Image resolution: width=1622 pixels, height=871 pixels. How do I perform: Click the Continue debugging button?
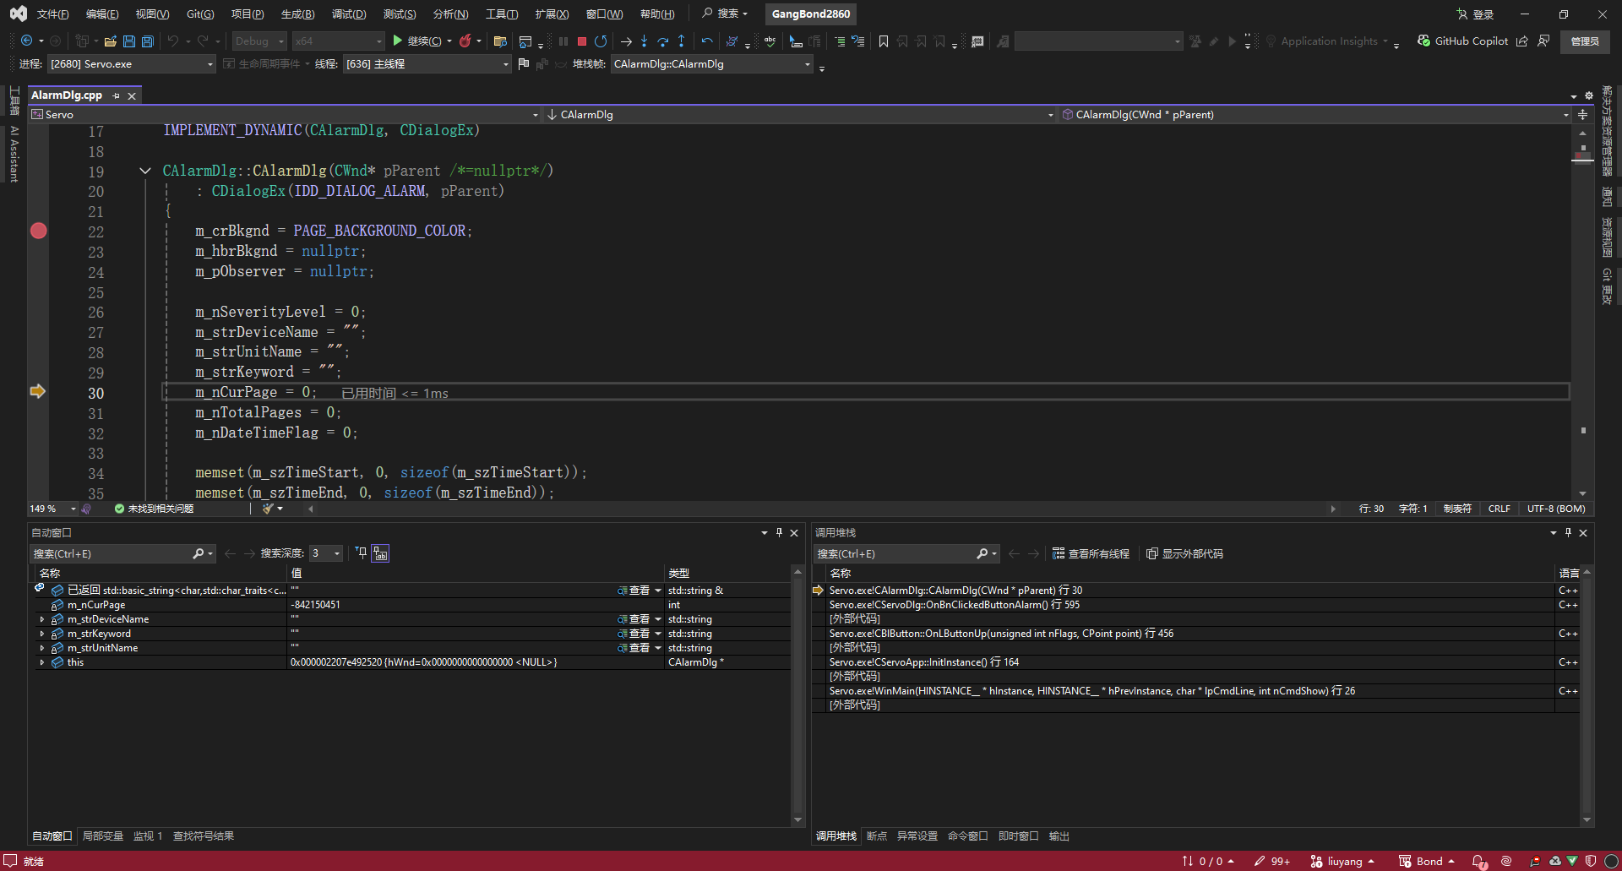point(416,41)
